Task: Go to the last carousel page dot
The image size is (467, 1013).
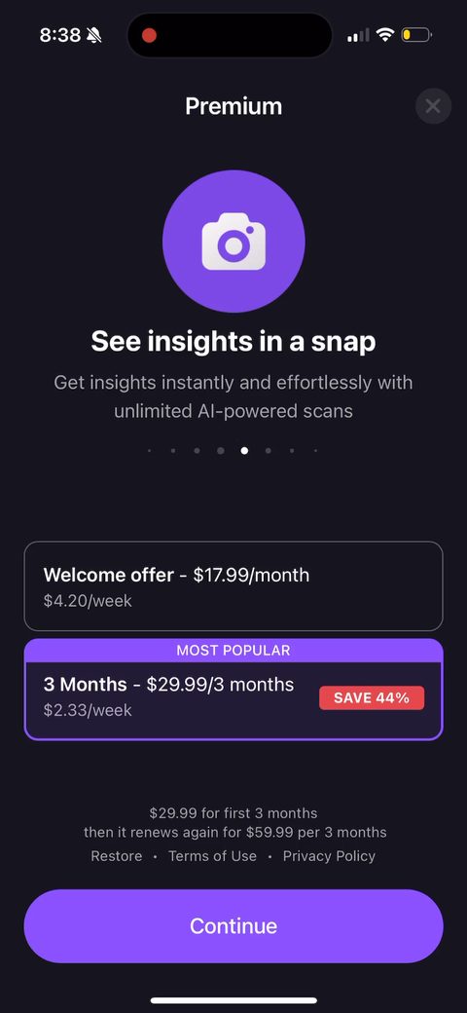Action: tap(315, 451)
